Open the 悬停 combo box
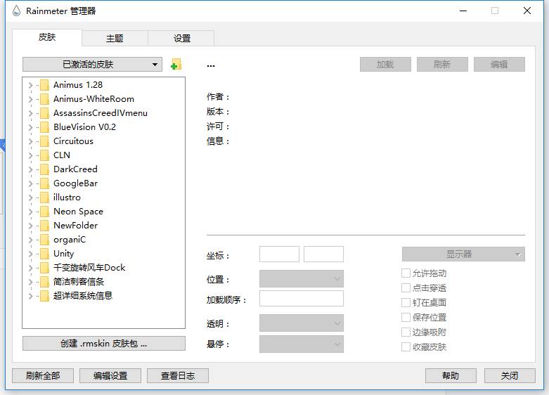The width and height of the screenshot is (549, 395). pyautogui.click(x=302, y=344)
